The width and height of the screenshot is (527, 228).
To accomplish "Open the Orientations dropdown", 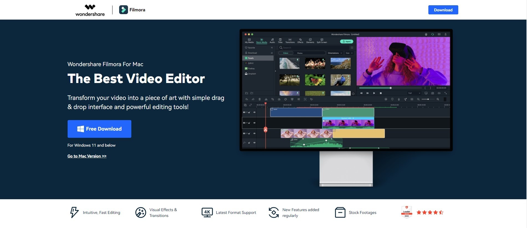I will 335,53.
